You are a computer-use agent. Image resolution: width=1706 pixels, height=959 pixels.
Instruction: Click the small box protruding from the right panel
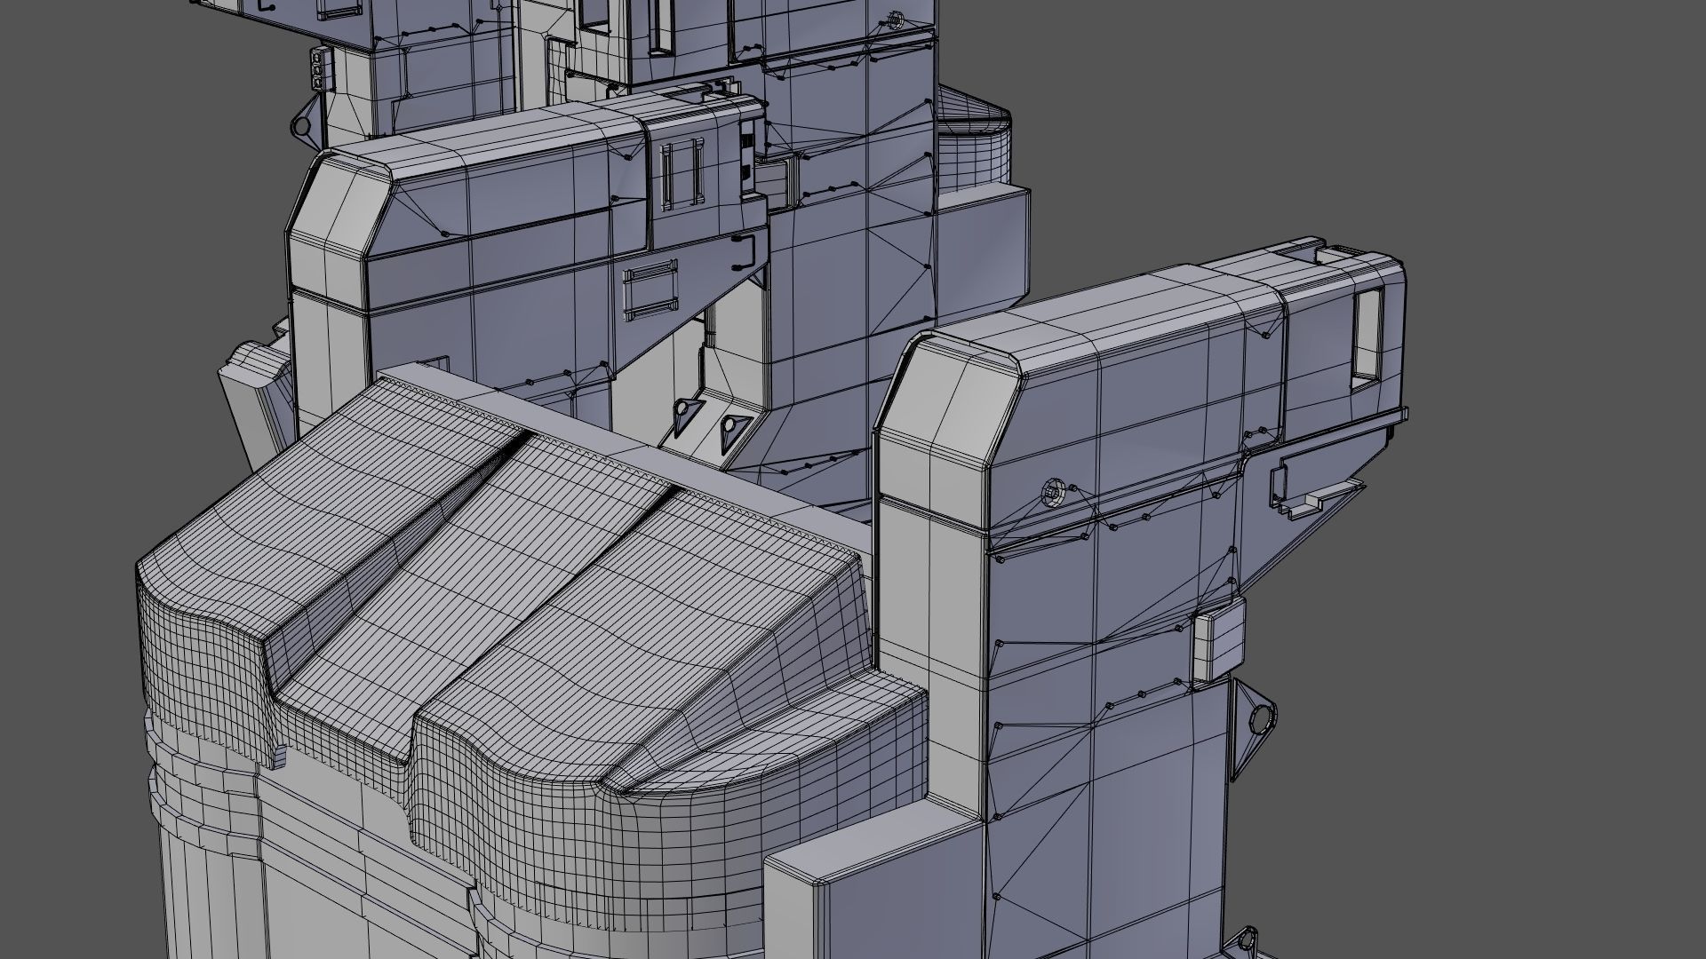[1218, 639]
